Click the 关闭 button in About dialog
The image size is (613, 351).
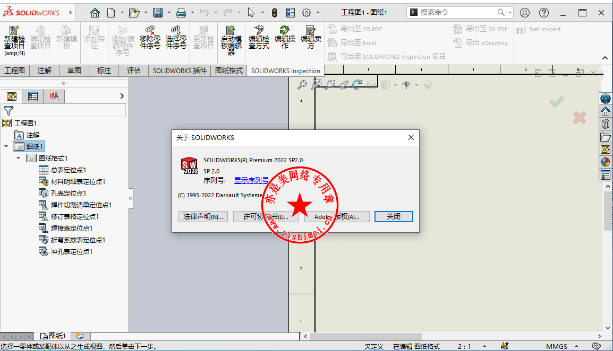click(393, 217)
